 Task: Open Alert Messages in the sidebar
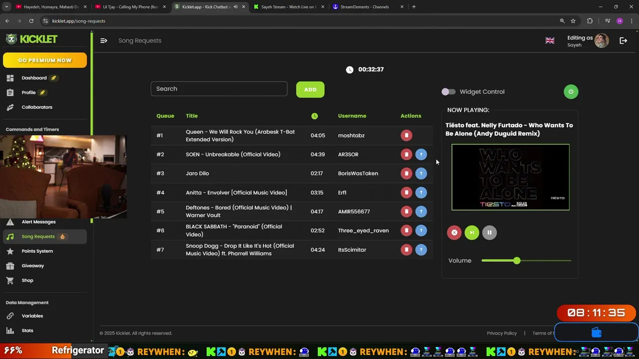tap(38, 222)
